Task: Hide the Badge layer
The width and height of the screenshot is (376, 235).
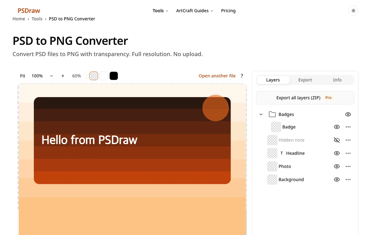Action: (x=337, y=127)
